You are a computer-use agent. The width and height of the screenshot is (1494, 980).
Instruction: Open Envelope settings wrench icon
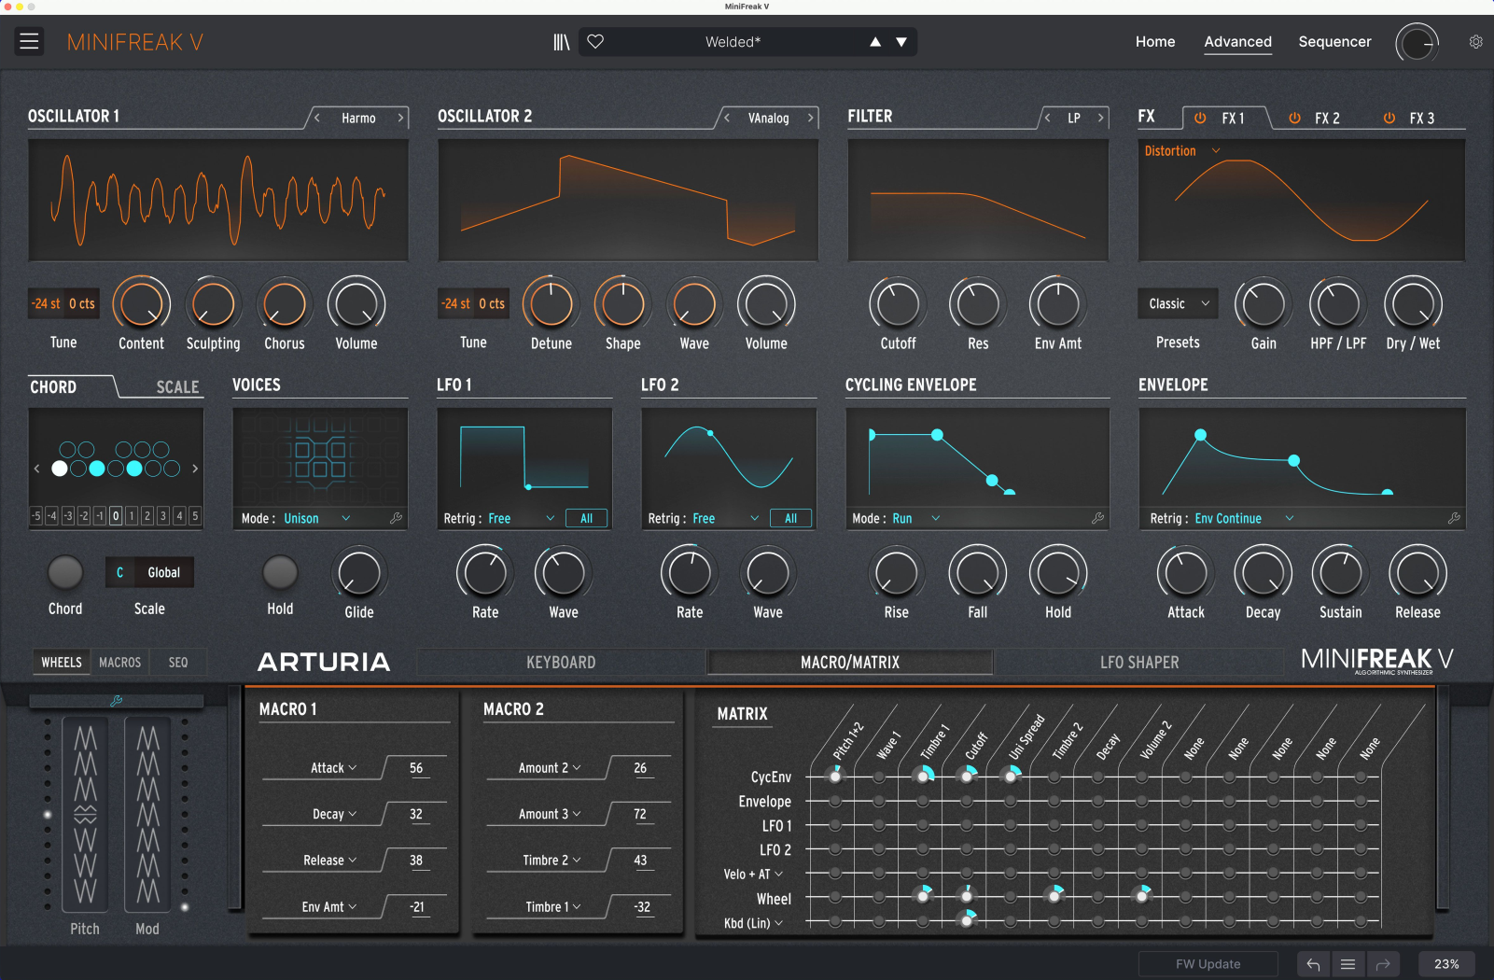(x=1454, y=518)
